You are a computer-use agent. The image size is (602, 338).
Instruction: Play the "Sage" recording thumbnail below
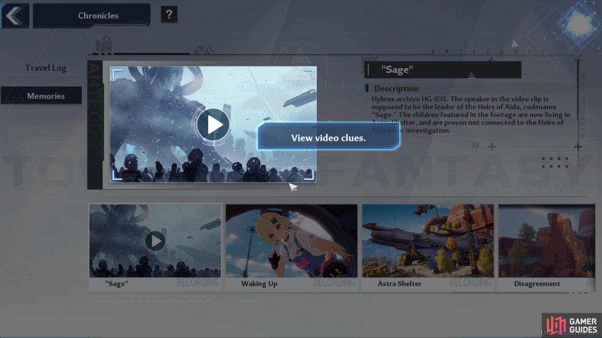click(155, 241)
